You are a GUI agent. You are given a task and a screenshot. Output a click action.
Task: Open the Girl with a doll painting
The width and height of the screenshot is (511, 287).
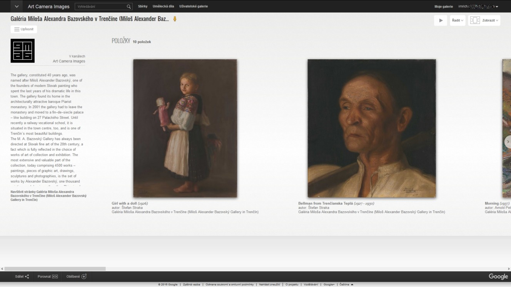pyautogui.click(x=185, y=128)
